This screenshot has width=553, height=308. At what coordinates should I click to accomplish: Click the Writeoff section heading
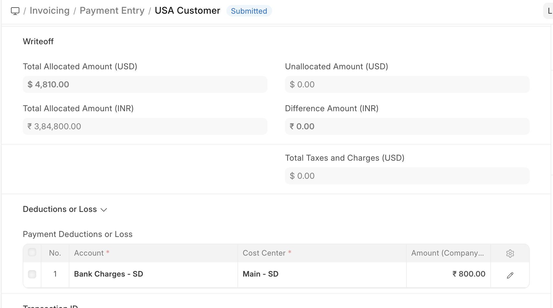click(x=38, y=41)
